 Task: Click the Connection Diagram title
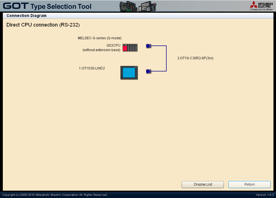click(27, 16)
